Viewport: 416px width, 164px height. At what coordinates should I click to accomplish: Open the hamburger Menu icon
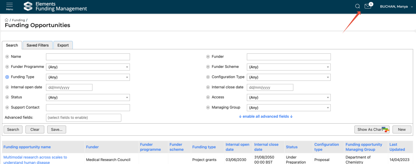tap(9, 6)
